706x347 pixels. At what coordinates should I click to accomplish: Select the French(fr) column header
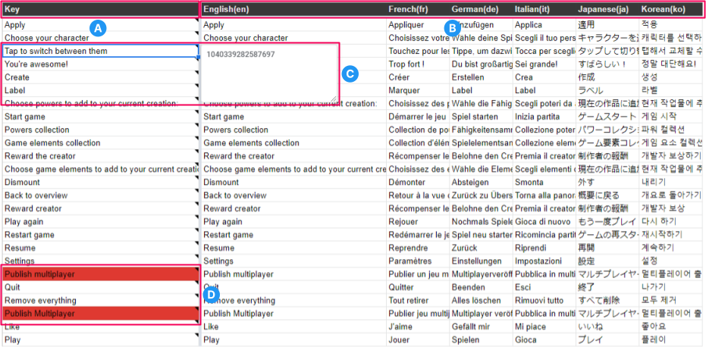pos(416,9)
